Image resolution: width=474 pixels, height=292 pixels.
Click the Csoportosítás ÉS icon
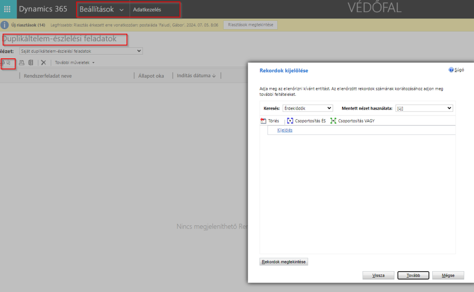click(x=290, y=121)
